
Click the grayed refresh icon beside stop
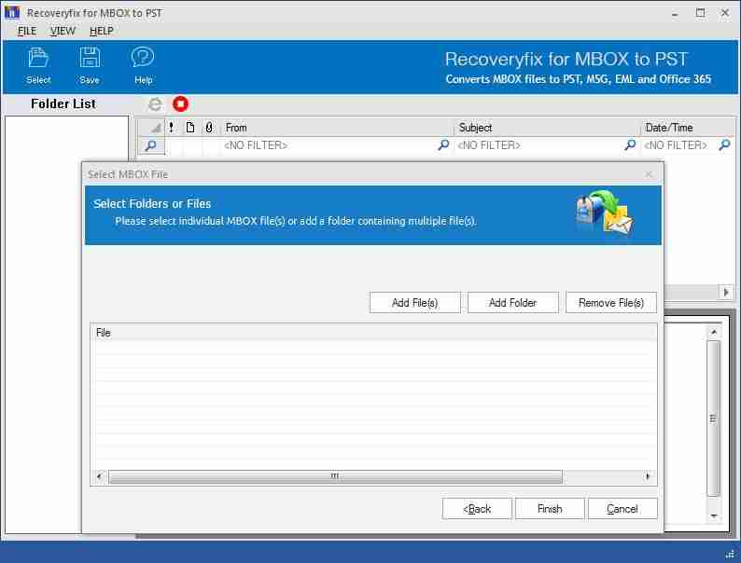click(155, 103)
